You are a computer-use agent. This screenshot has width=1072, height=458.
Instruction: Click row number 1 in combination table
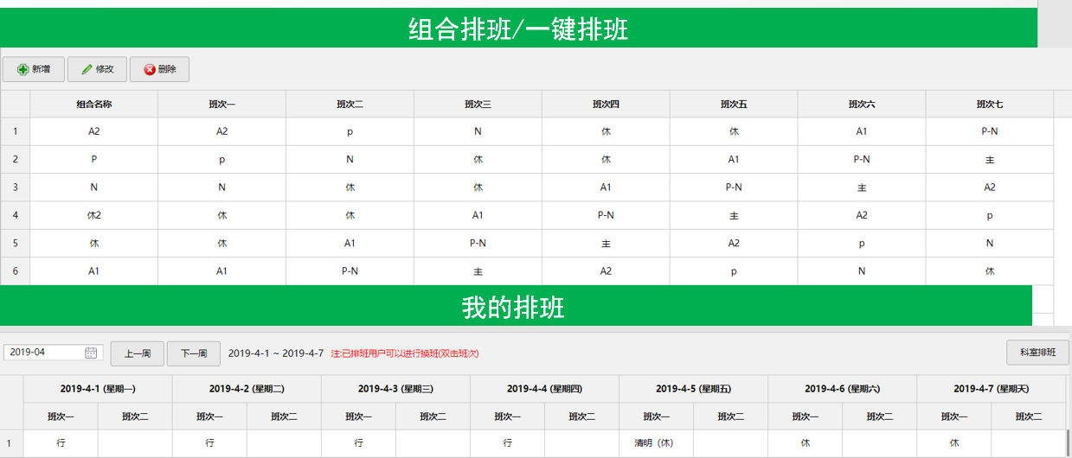[x=15, y=131]
